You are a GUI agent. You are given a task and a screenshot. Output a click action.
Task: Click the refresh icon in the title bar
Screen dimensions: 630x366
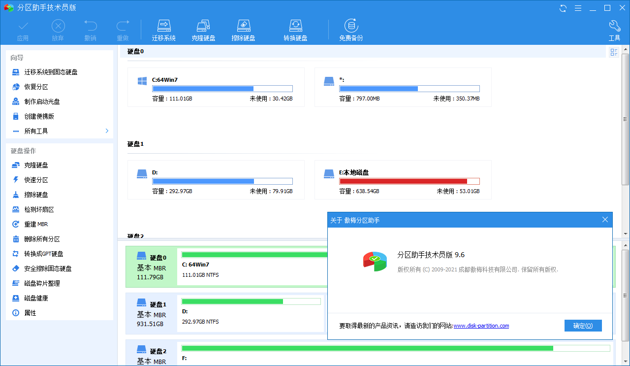pos(563,8)
